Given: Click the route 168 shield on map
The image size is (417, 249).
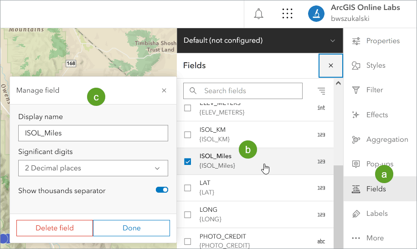Looking at the screenshot, I should tap(71, 63).
